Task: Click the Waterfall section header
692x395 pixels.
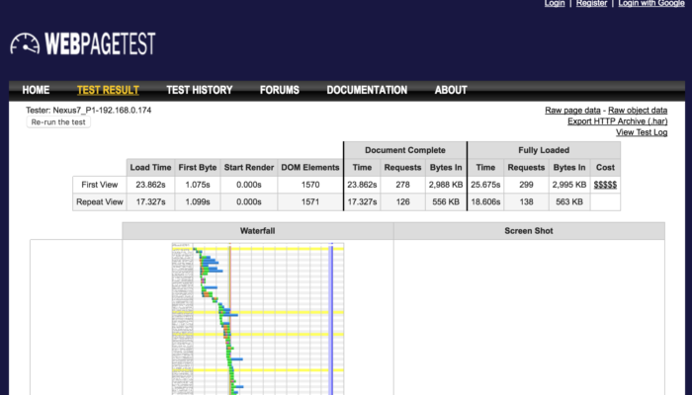Action: (x=258, y=231)
